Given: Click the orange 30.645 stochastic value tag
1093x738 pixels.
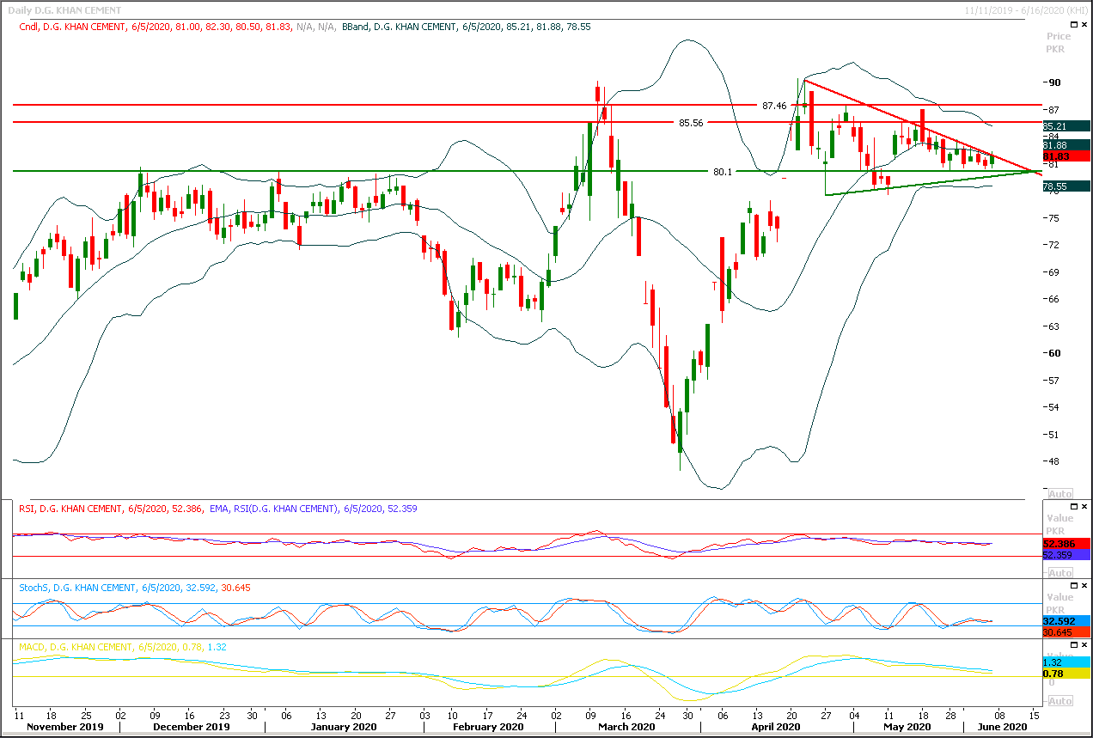Looking at the screenshot, I should (x=1066, y=632).
